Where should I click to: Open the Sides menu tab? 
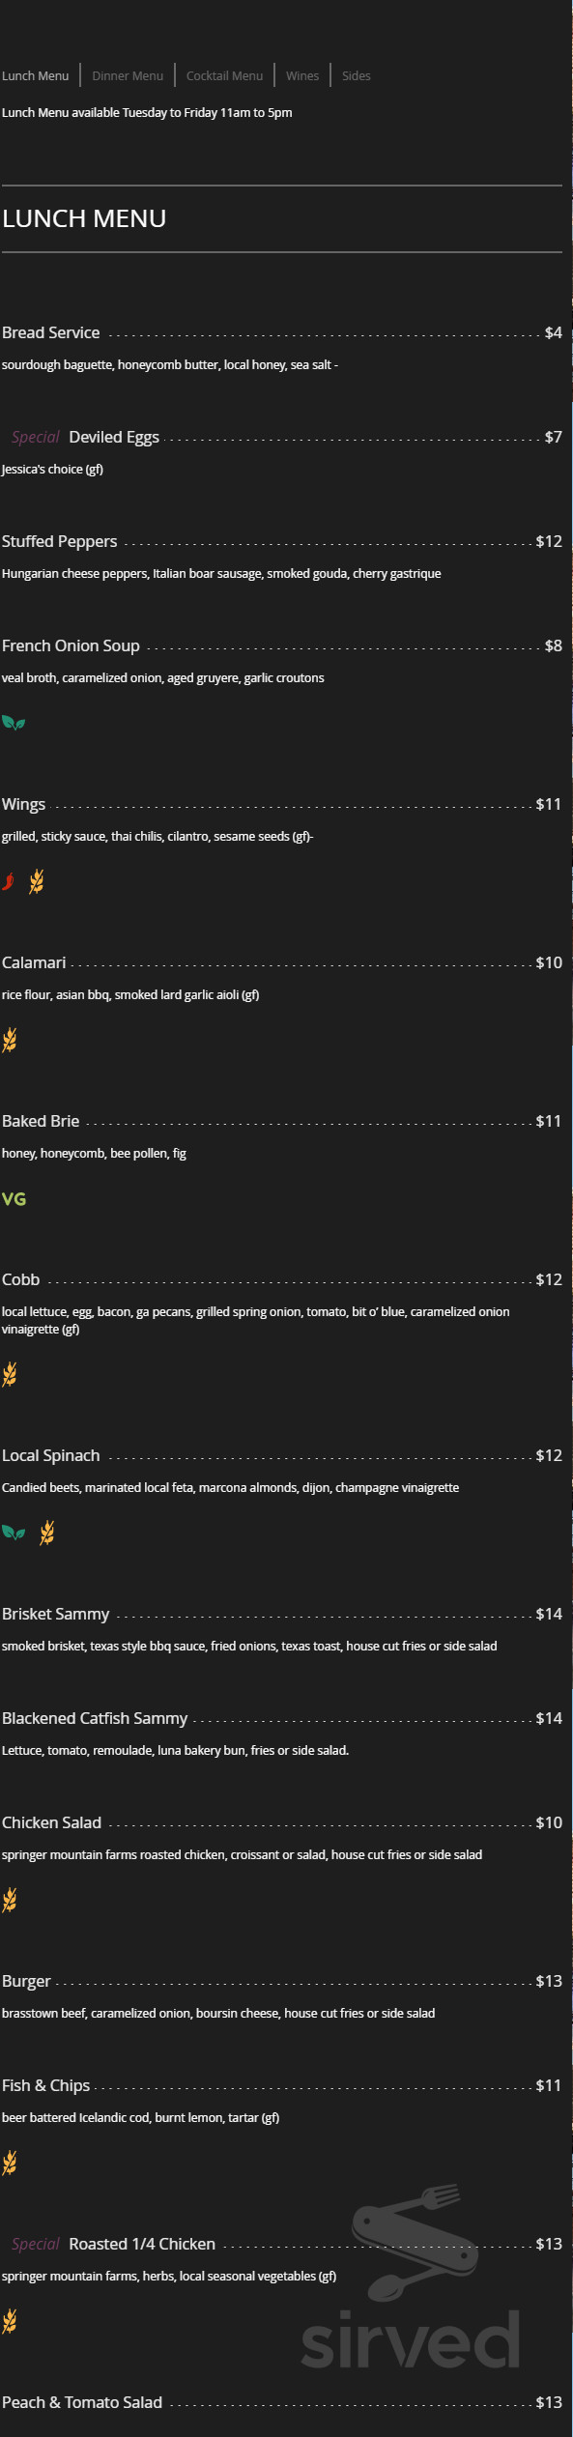click(356, 74)
